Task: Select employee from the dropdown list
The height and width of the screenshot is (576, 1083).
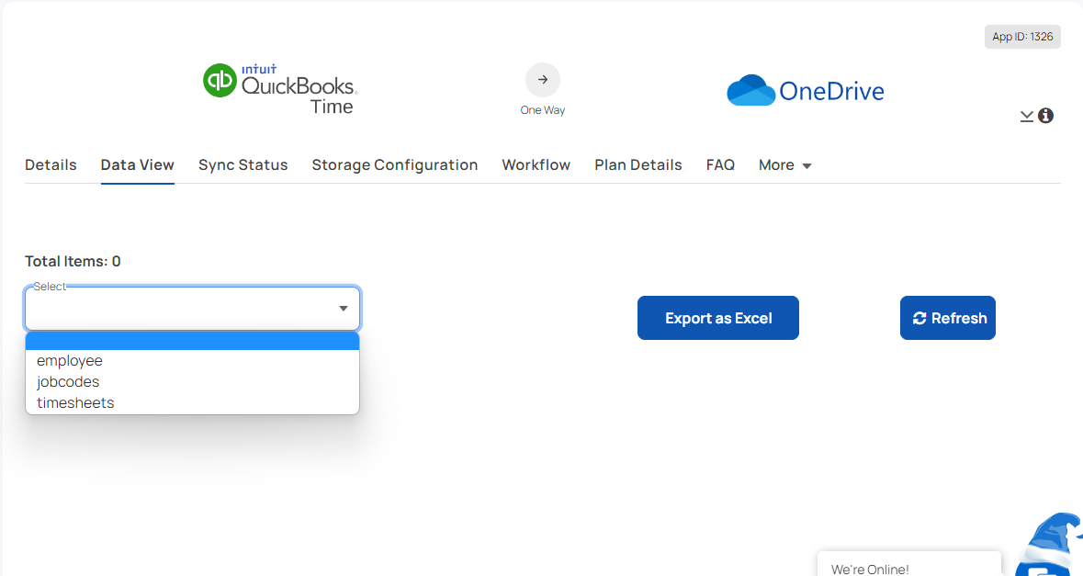Action: point(193,360)
